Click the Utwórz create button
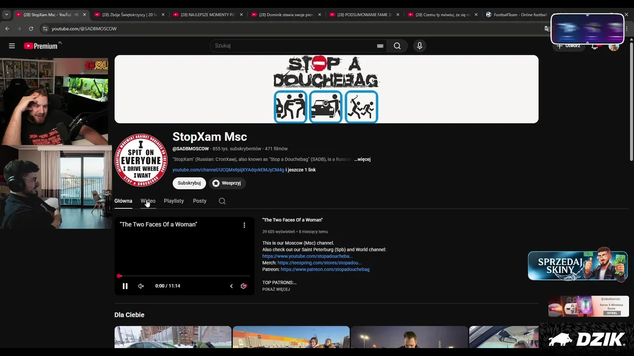 [568, 46]
